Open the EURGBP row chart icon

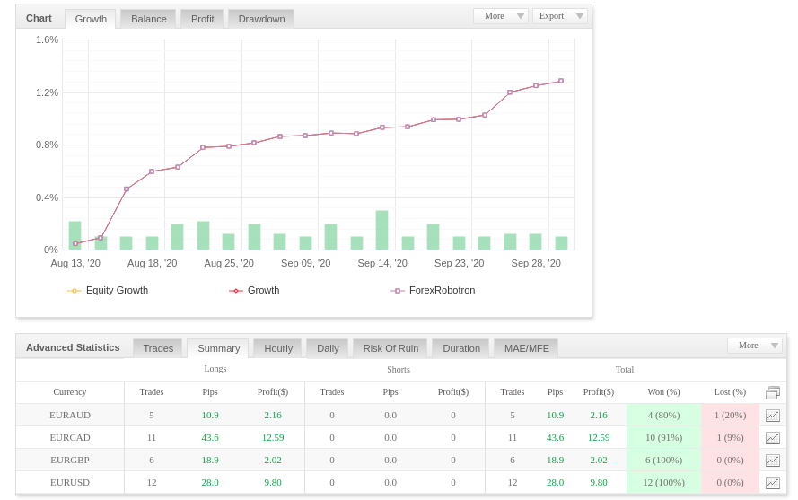click(773, 461)
